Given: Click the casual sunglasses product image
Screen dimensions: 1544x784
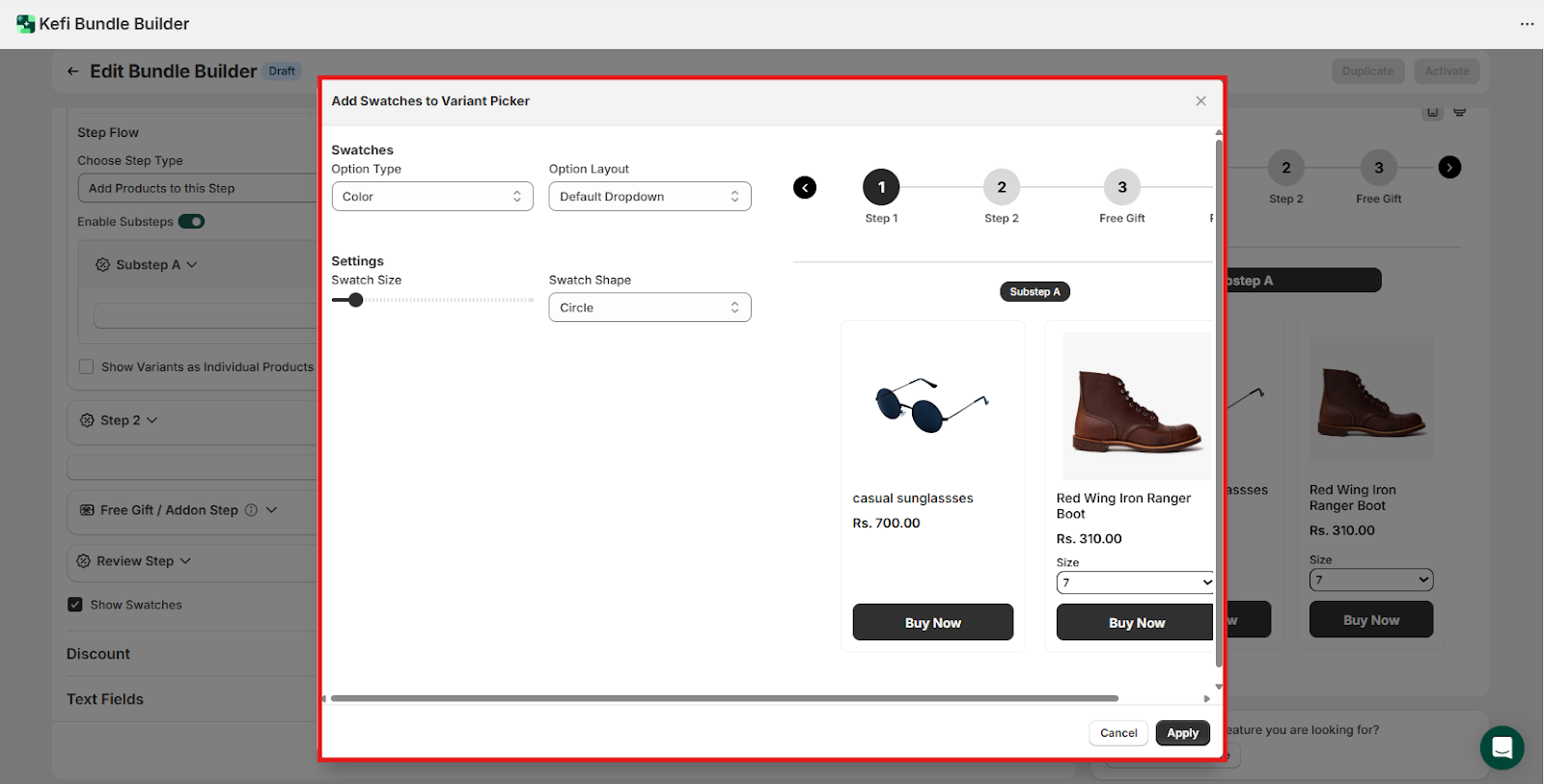Looking at the screenshot, I should pos(932,405).
